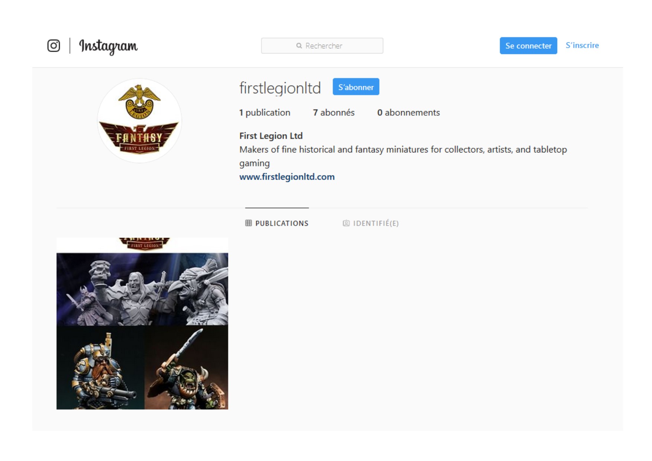Click the First Legion Ltd display name
The image size is (652, 461).
271,136
